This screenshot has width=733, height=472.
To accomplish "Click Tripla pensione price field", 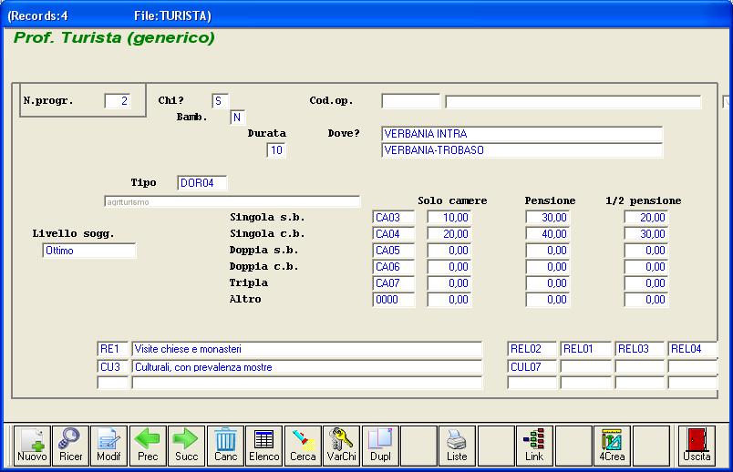I will coord(548,283).
